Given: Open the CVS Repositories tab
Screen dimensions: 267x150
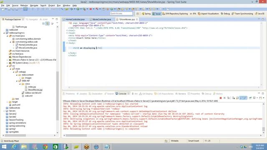Looking at the screenshot, I should pos(164,94).
